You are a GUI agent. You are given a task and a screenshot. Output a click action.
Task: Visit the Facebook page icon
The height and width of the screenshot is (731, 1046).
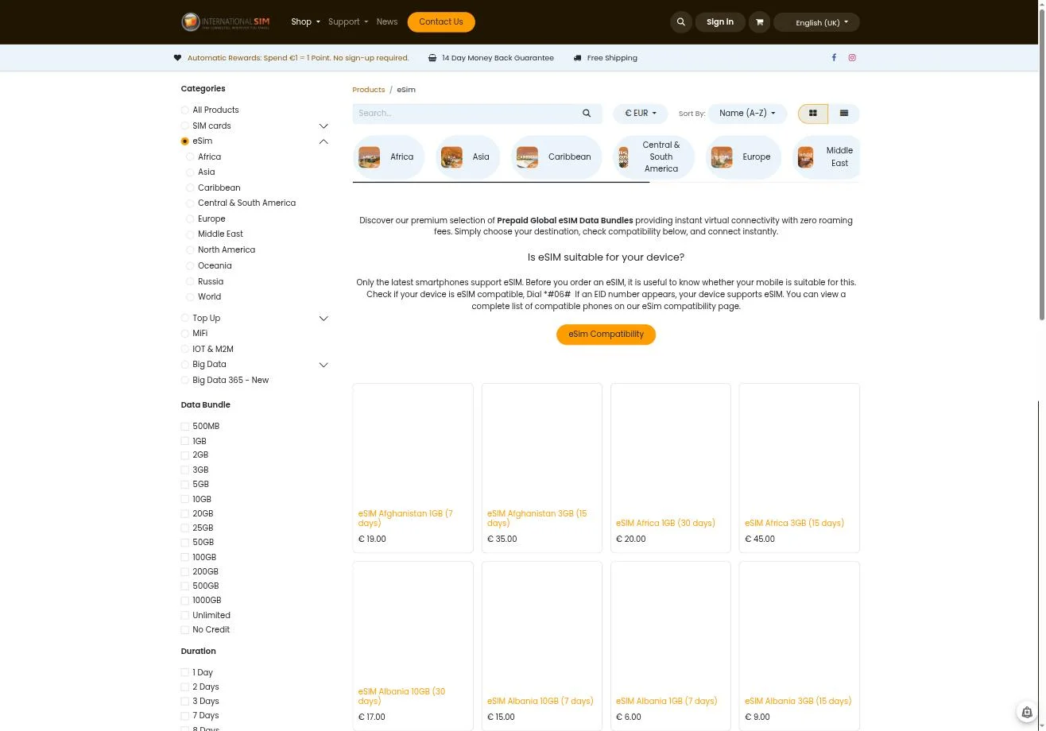pos(834,58)
